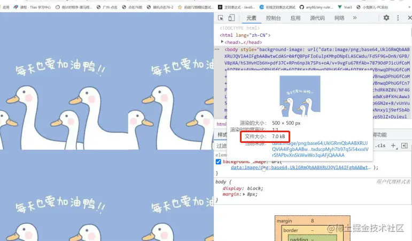The width and height of the screenshot is (412, 241).
Task: Select the <!DOCTYPE html> line
Action: click(x=239, y=28)
